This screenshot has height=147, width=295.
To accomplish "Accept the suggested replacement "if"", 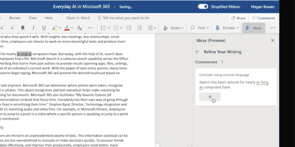I will pos(210,97).
